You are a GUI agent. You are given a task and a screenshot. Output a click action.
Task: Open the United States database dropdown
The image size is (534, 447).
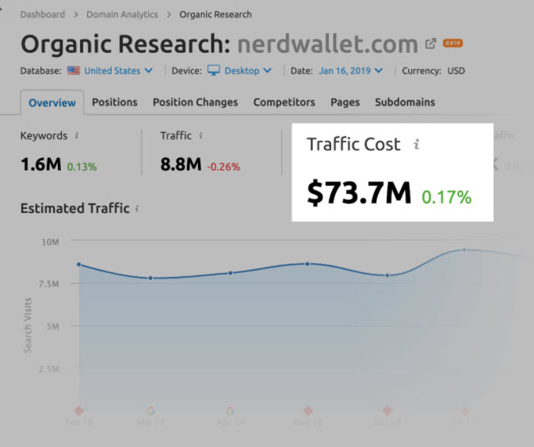pyautogui.click(x=118, y=70)
